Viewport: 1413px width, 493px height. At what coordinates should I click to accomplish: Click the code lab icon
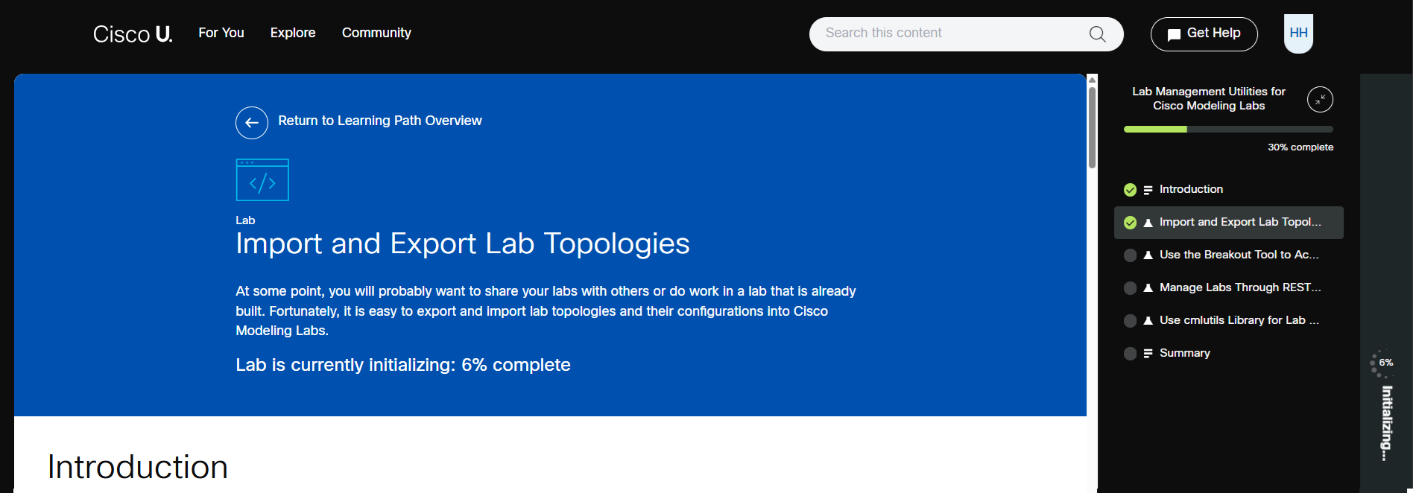tap(262, 179)
